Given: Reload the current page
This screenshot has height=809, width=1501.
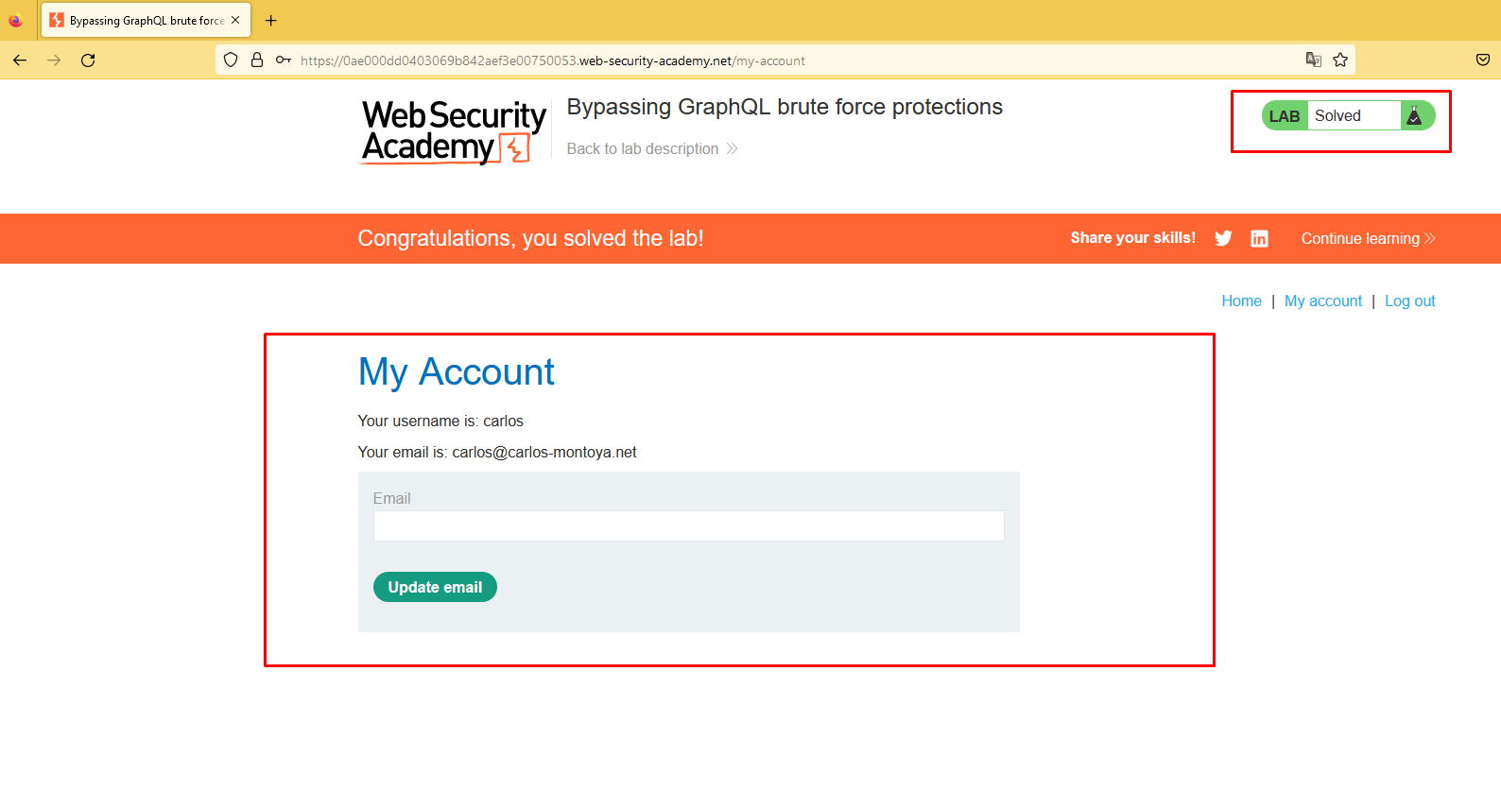Looking at the screenshot, I should pos(88,60).
